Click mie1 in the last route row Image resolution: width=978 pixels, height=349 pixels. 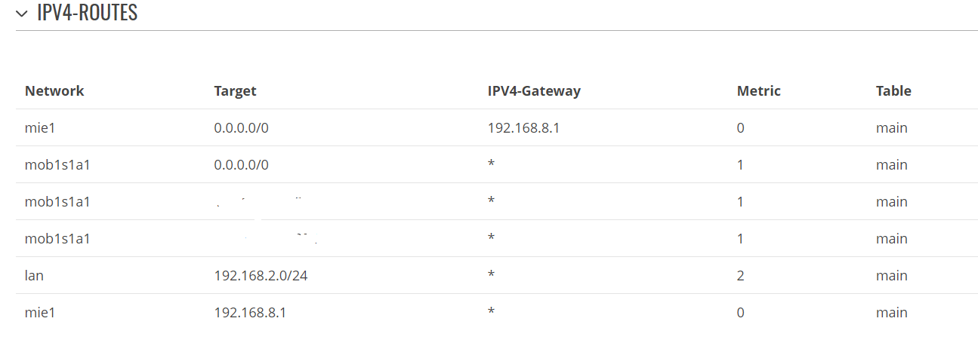(41, 312)
